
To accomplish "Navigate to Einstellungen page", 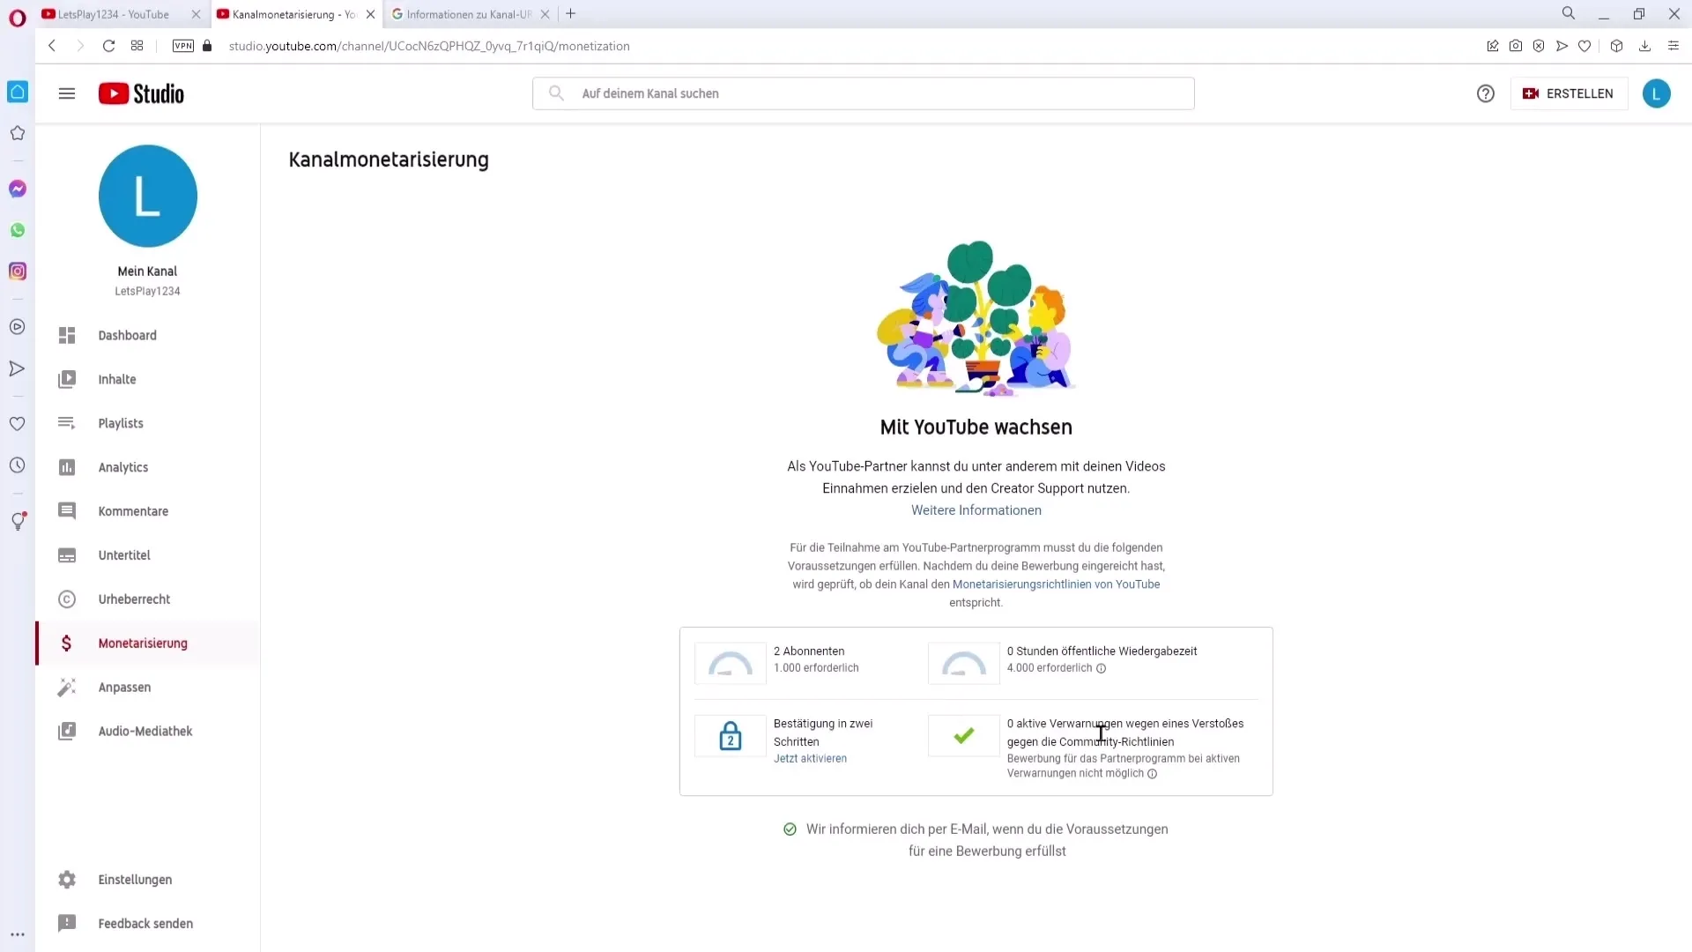I will coord(135,879).
